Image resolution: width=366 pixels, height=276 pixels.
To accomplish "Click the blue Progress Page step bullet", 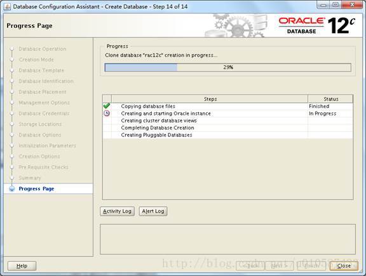I will click(12, 189).
